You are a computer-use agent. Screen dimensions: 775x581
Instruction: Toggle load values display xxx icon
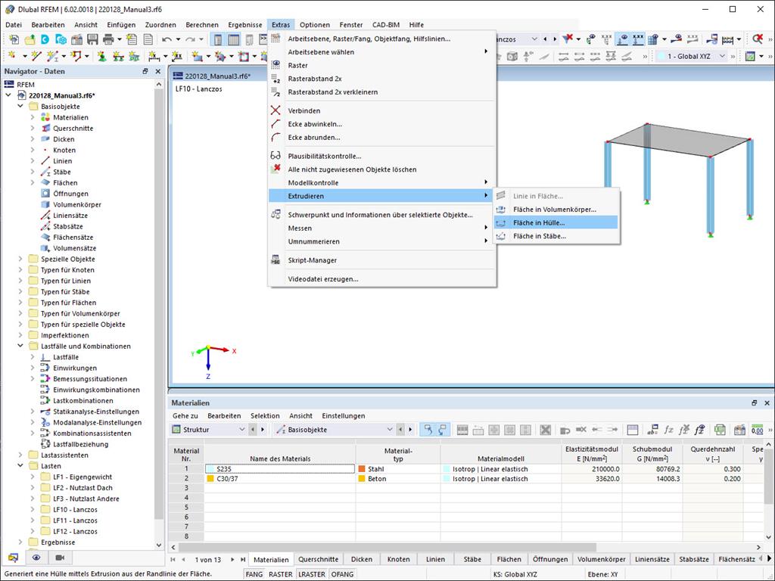tap(639, 39)
